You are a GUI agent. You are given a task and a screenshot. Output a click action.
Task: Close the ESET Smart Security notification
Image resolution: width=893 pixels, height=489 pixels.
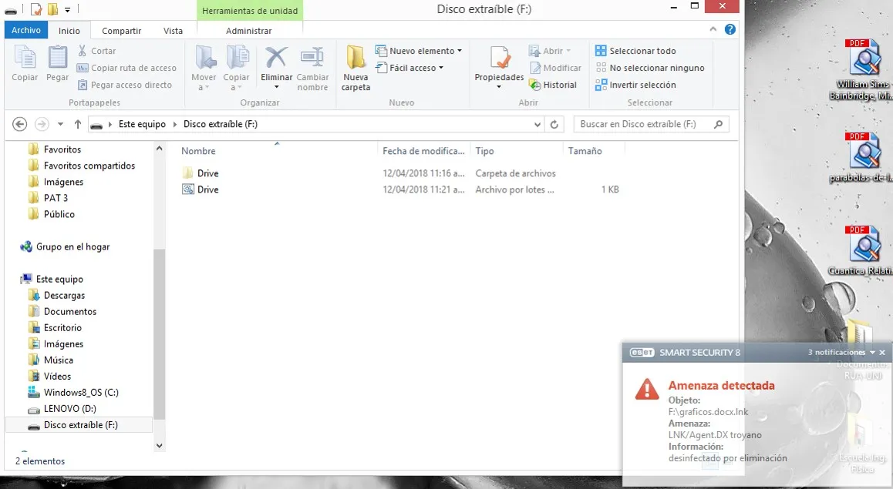pos(882,353)
